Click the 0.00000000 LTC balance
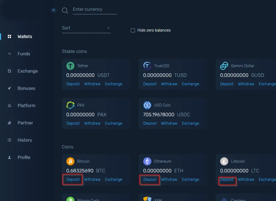This screenshot has width=276, height=201. click(x=239, y=171)
